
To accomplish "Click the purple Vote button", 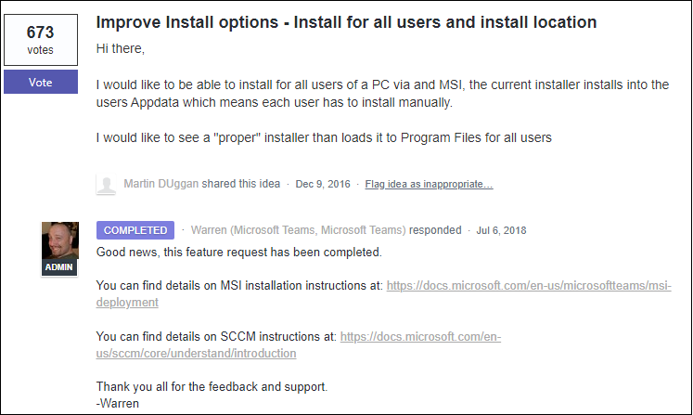I will 41,82.
